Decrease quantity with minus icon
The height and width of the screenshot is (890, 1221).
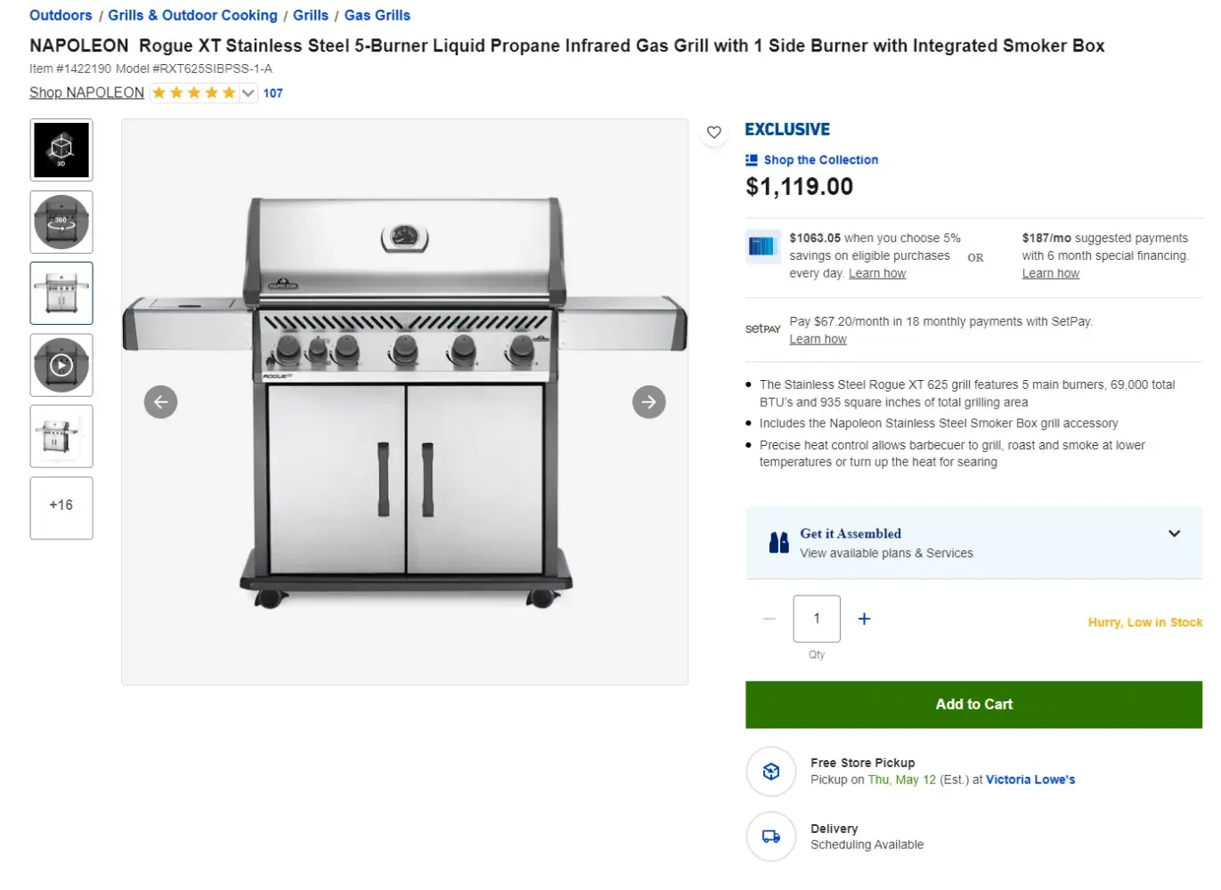click(x=769, y=619)
